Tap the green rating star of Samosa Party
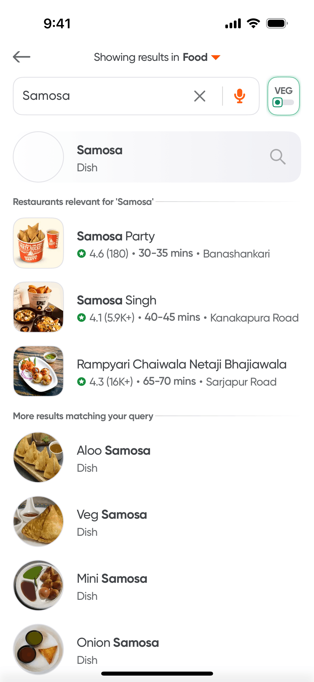The width and height of the screenshot is (314, 682). click(x=81, y=253)
